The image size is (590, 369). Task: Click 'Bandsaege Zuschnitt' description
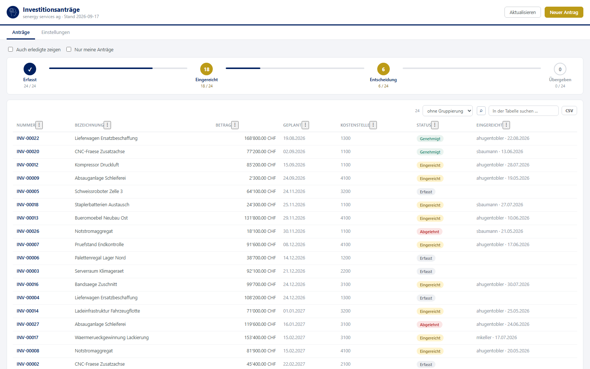[96, 284]
